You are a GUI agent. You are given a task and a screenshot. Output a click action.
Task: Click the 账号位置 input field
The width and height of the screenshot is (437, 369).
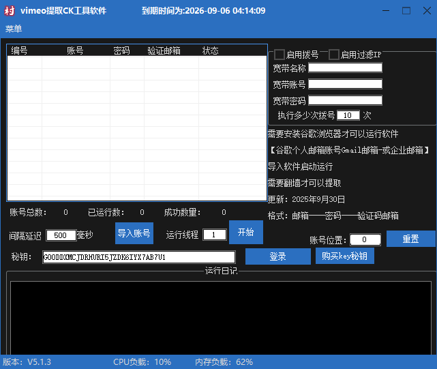(365, 239)
